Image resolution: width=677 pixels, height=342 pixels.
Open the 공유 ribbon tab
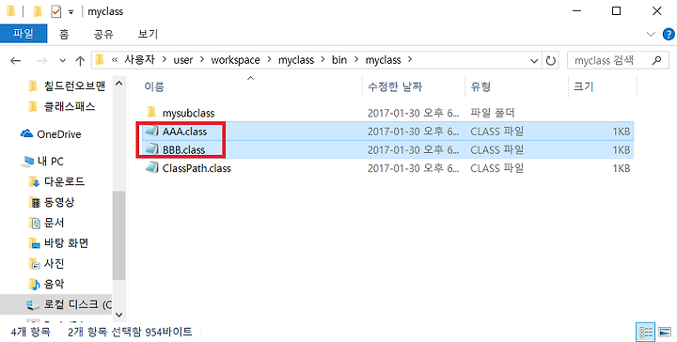103,34
